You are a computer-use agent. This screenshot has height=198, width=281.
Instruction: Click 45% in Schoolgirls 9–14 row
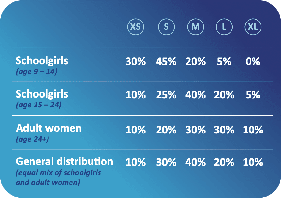pyautogui.click(x=166, y=62)
